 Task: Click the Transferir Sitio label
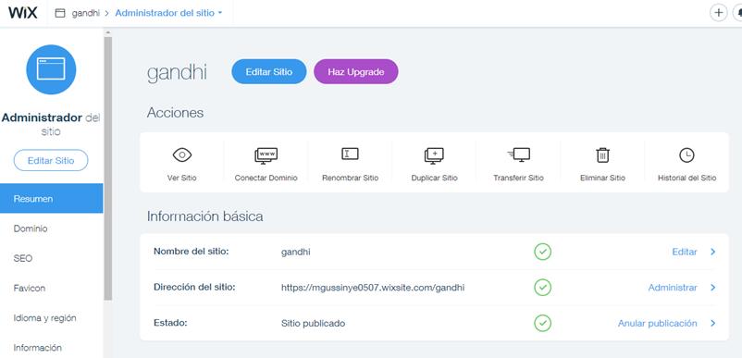coord(519,179)
